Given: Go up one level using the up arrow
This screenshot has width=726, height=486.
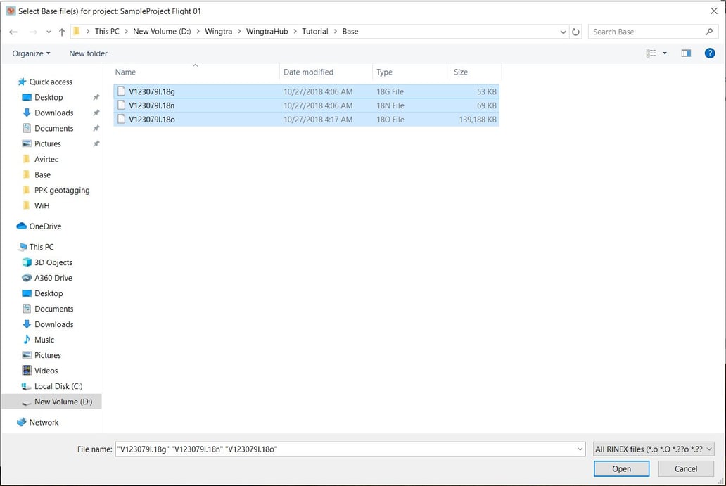Looking at the screenshot, I should 62,31.
